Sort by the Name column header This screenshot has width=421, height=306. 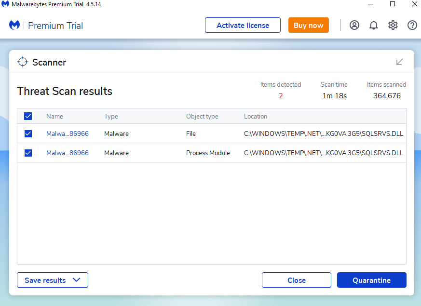pyautogui.click(x=55, y=116)
